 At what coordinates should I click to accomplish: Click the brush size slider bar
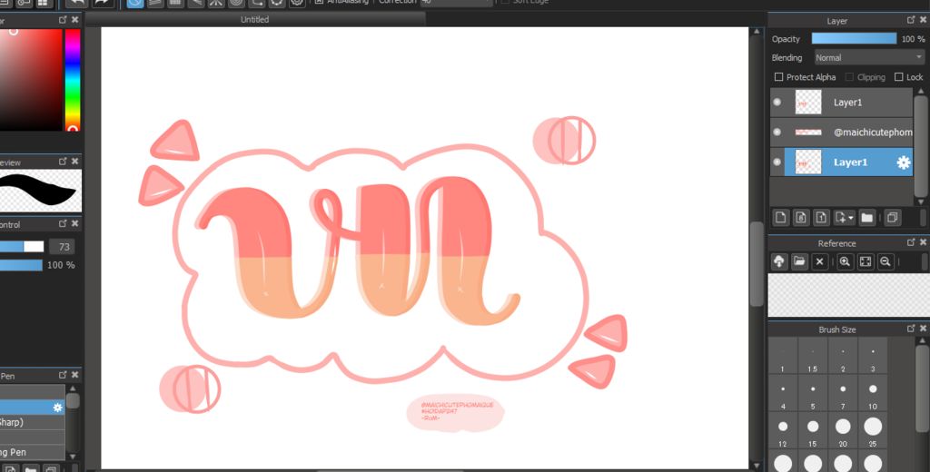tap(22, 247)
